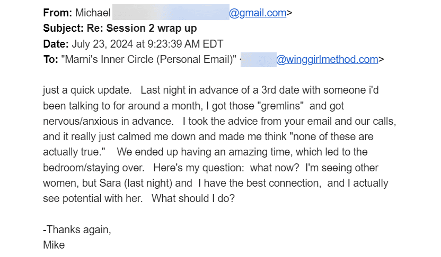The width and height of the screenshot is (441, 257).
Task: Place cursor on 'just a quick update' text
Action: (x=87, y=90)
